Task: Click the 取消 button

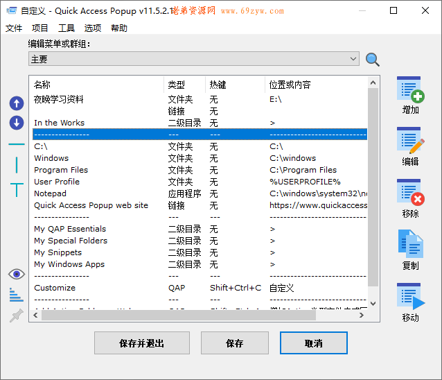Action: tap(313, 343)
